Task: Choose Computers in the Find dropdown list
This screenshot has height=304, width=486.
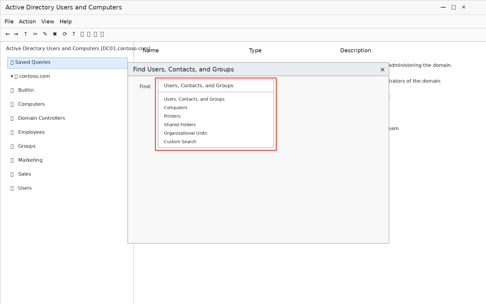Action: coord(176,108)
